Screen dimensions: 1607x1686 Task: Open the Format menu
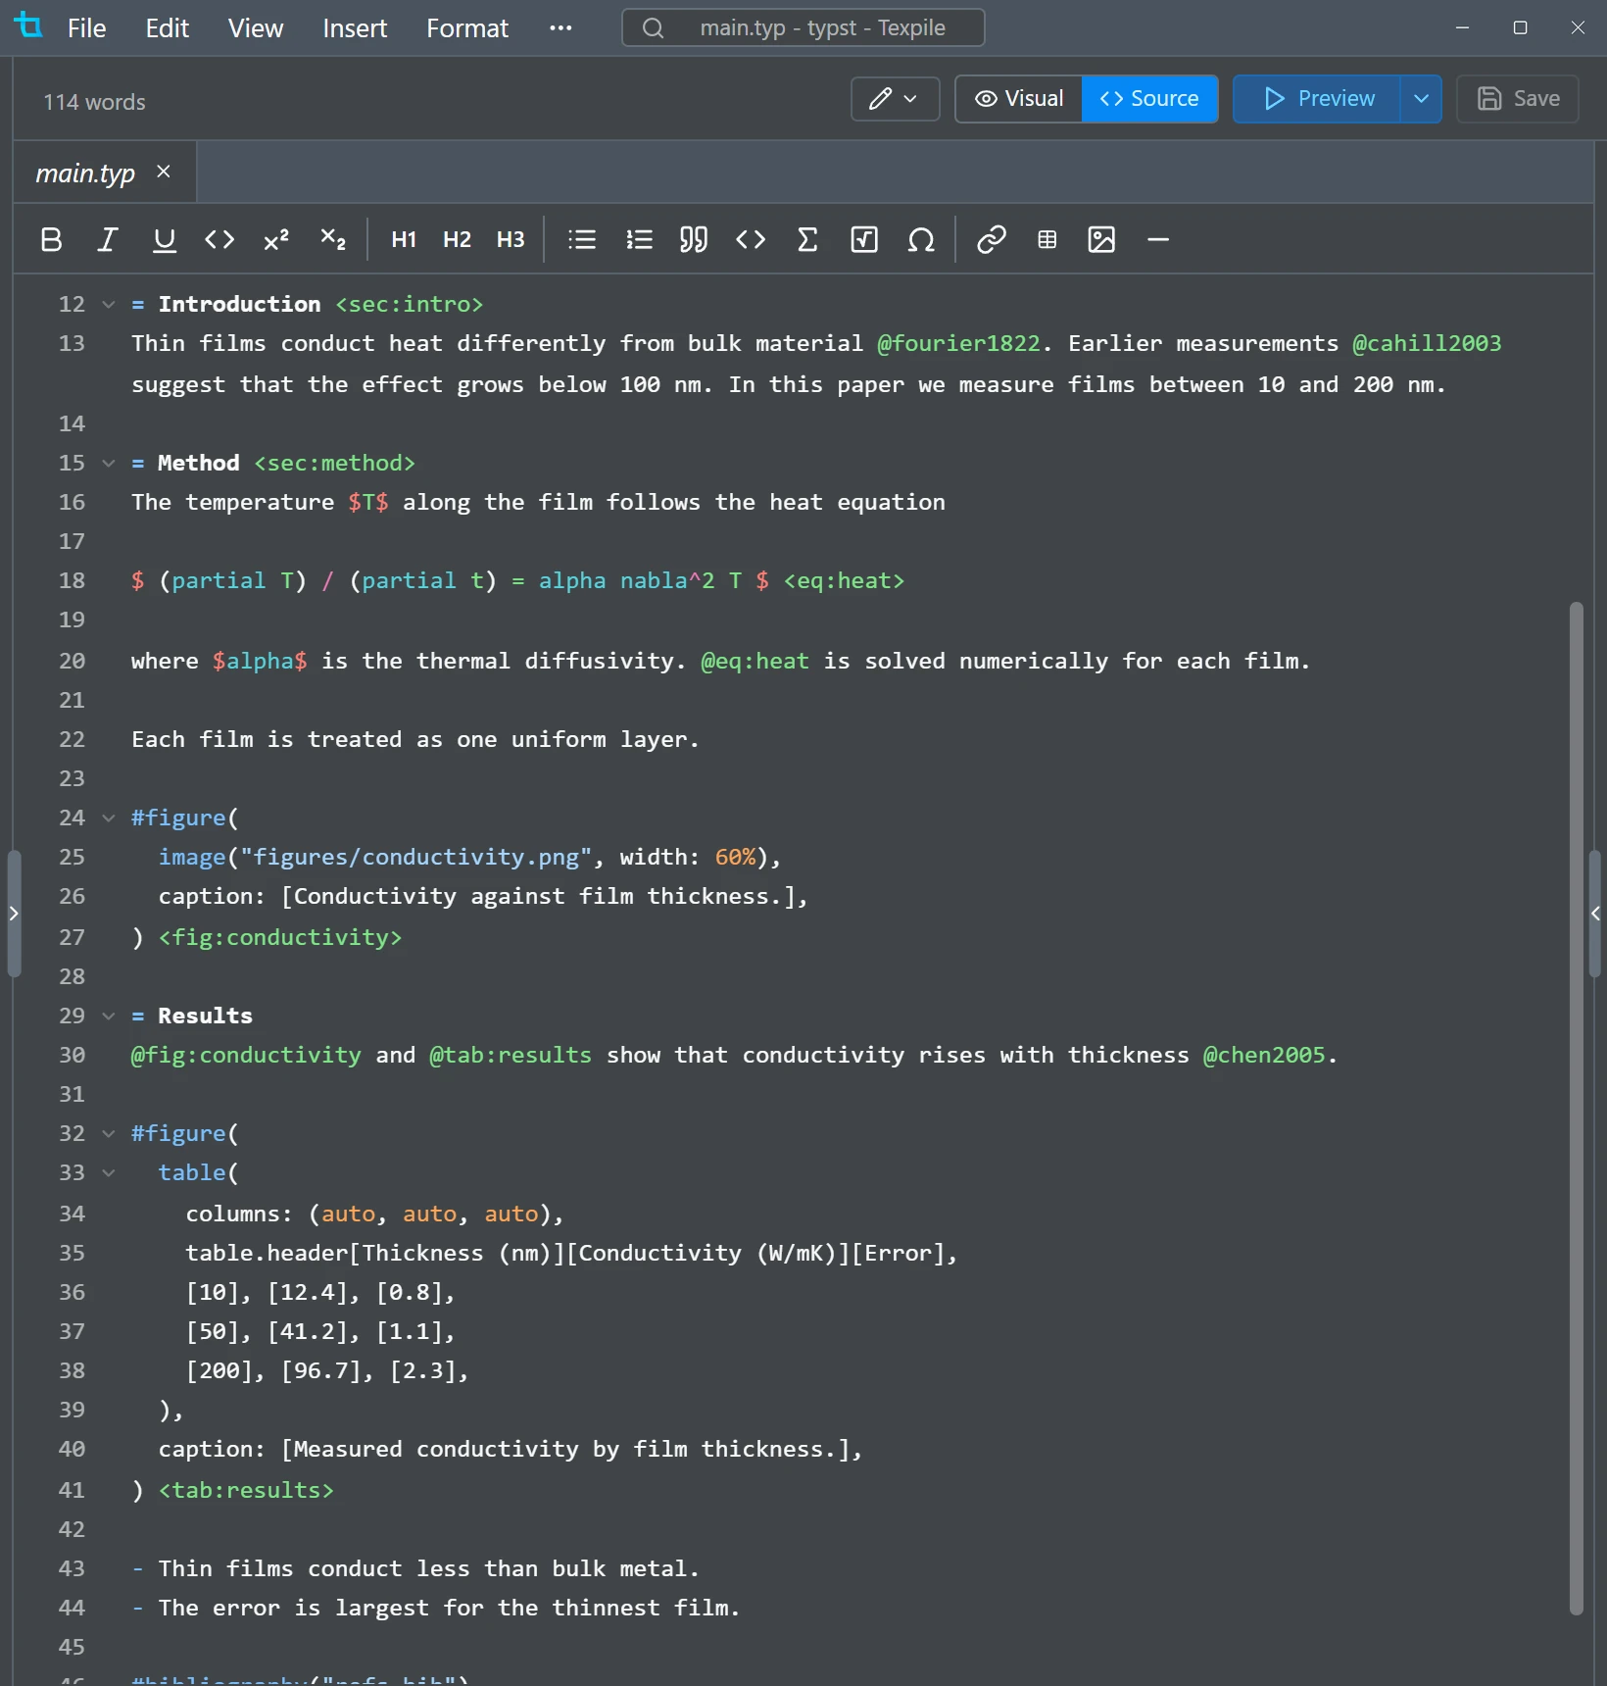467,28
